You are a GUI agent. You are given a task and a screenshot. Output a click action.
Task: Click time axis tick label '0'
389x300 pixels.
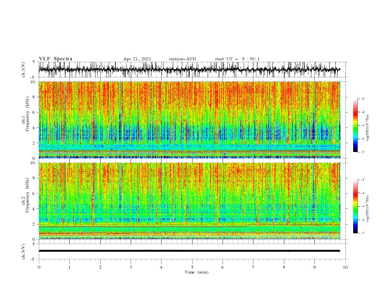39,267
